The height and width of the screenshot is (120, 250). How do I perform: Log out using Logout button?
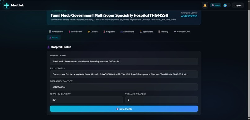coord(238,5)
